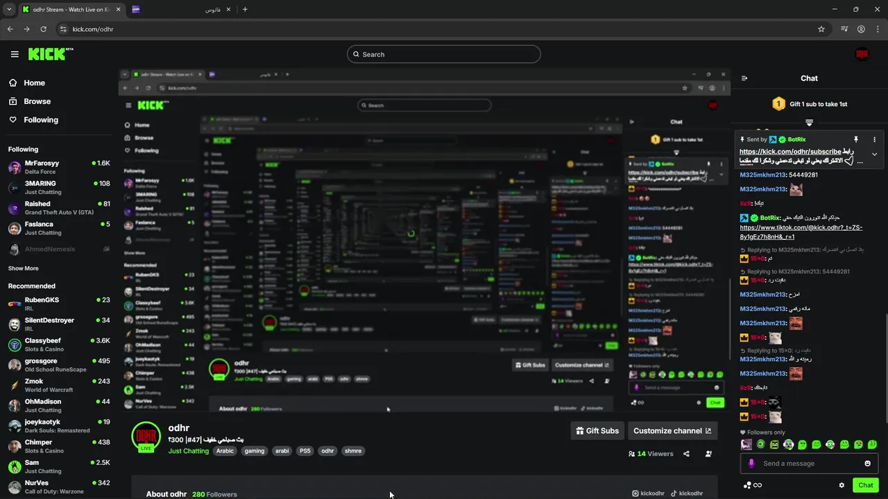Select the PS5 tag
The width and height of the screenshot is (888, 499).
305,450
